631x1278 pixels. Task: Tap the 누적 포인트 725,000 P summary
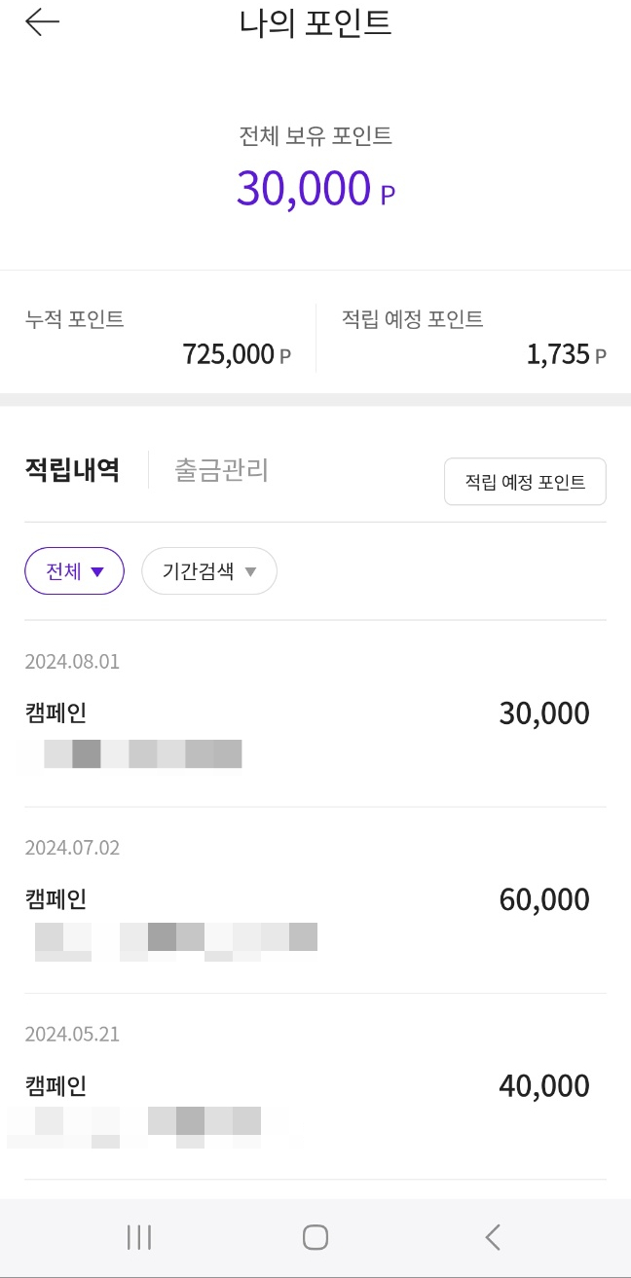coord(158,338)
